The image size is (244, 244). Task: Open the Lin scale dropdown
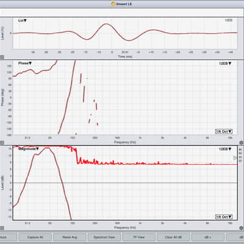pos(23,21)
